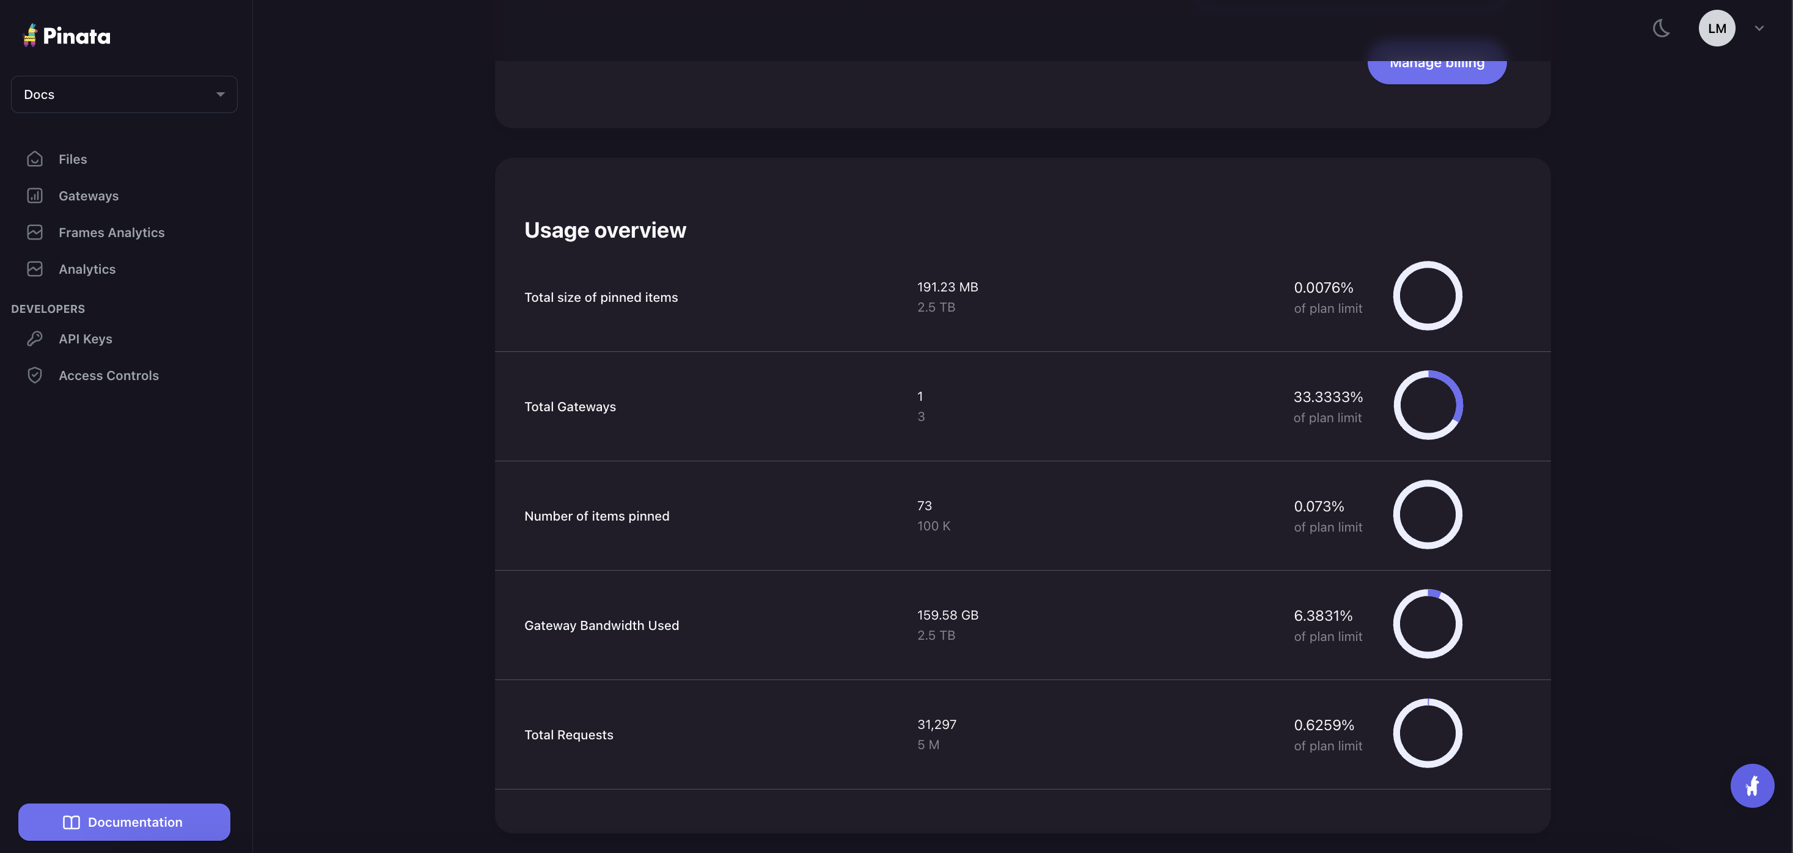The height and width of the screenshot is (853, 1793).
Task: Click the Files house icon
Action: [x=35, y=159]
